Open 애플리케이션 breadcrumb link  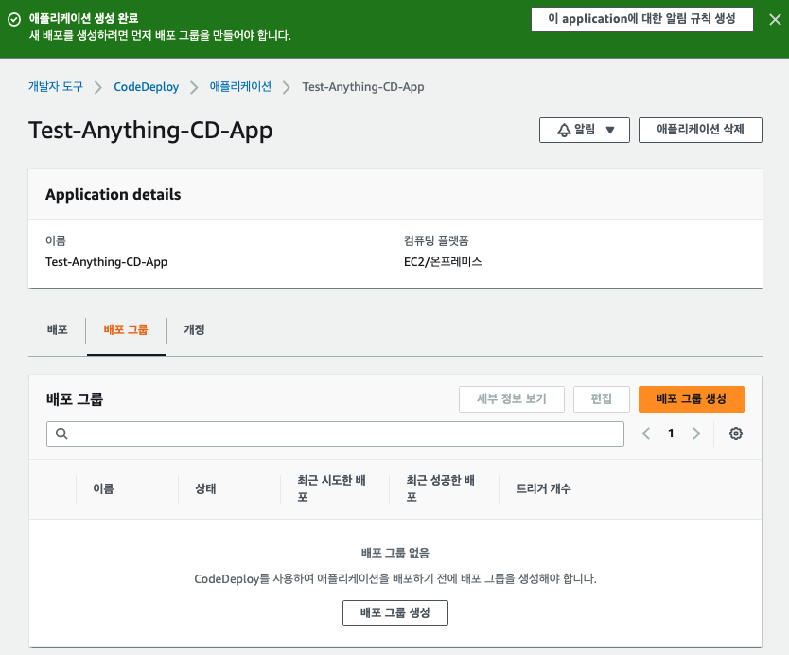[240, 86]
